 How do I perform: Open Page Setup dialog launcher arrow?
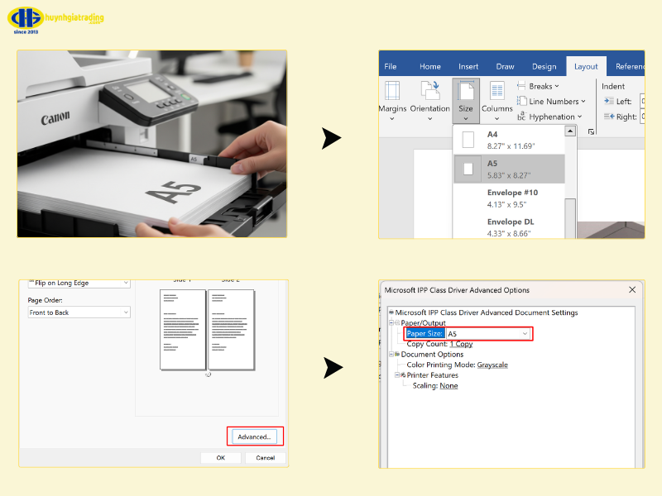(591, 131)
